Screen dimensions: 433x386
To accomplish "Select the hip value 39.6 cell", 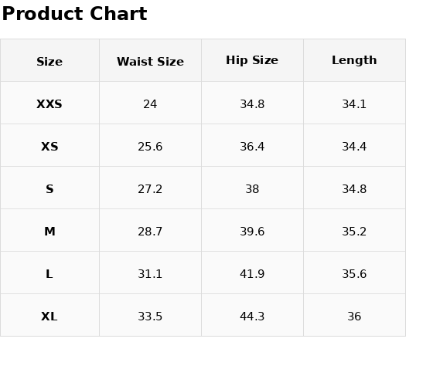I will (x=252, y=230).
